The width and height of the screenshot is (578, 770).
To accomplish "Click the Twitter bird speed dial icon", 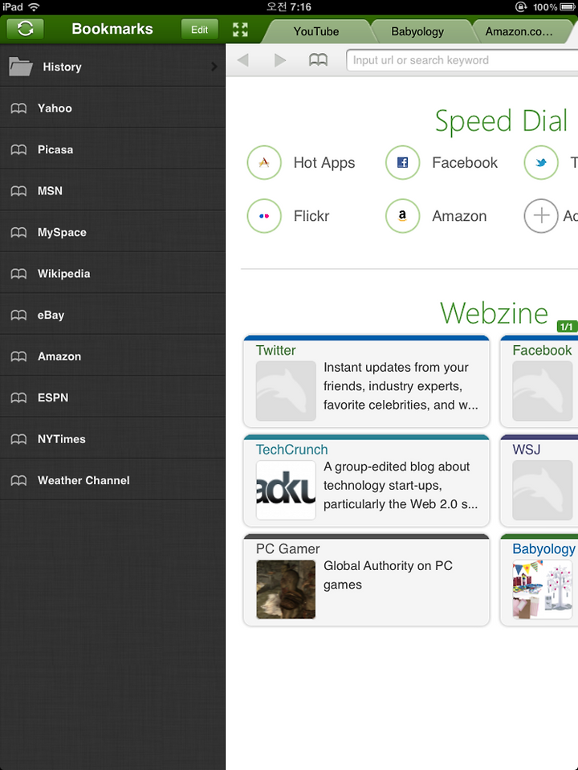I will click(541, 162).
